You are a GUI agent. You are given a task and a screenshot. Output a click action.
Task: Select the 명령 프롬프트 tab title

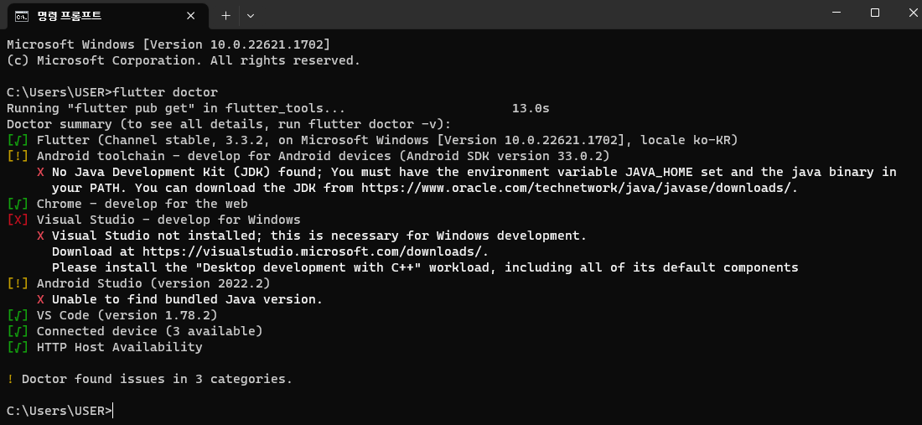(x=70, y=16)
